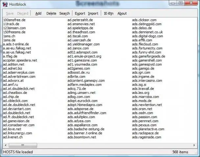Select the ad.theadhost.com entry
The width and height of the screenshot is (200, 157).
pos(81,32)
